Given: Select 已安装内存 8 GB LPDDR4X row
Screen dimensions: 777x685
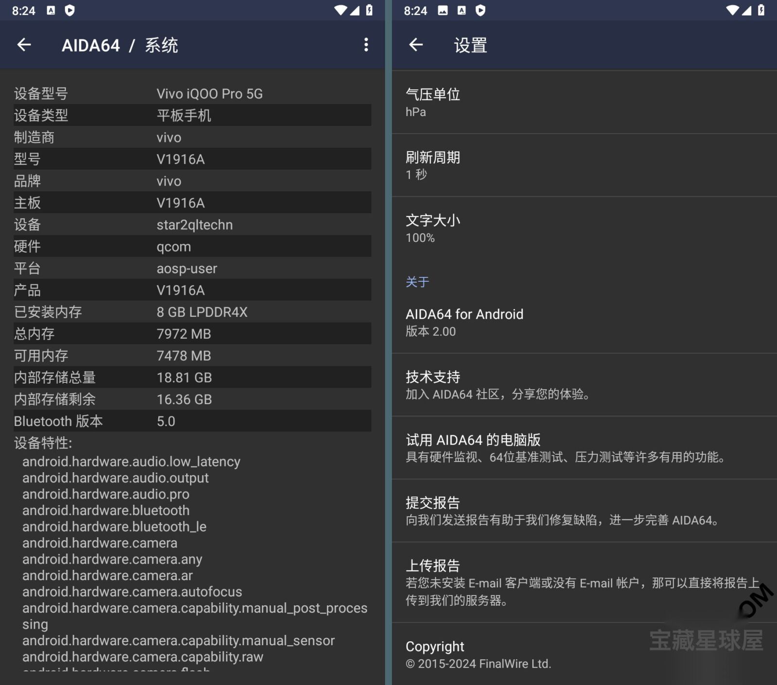Looking at the screenshot, I should (x=192, y=312).
